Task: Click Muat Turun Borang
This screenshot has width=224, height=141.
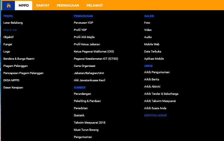Action: (x=86, y=130)
